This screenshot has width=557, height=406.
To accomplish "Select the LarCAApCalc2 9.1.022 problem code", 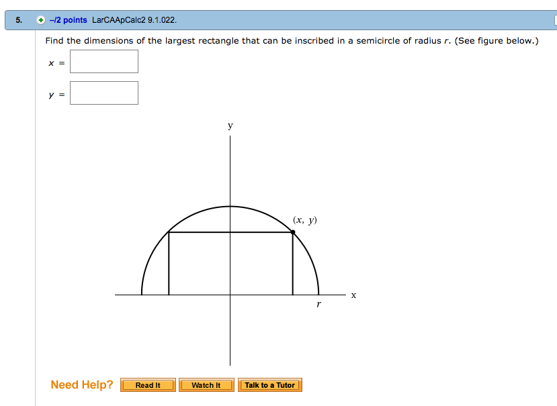I will (x=134, y=20).
